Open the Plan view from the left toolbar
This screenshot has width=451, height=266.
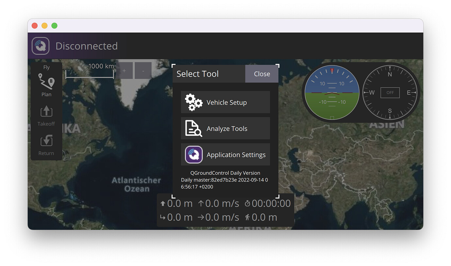(x=46, y=85)
